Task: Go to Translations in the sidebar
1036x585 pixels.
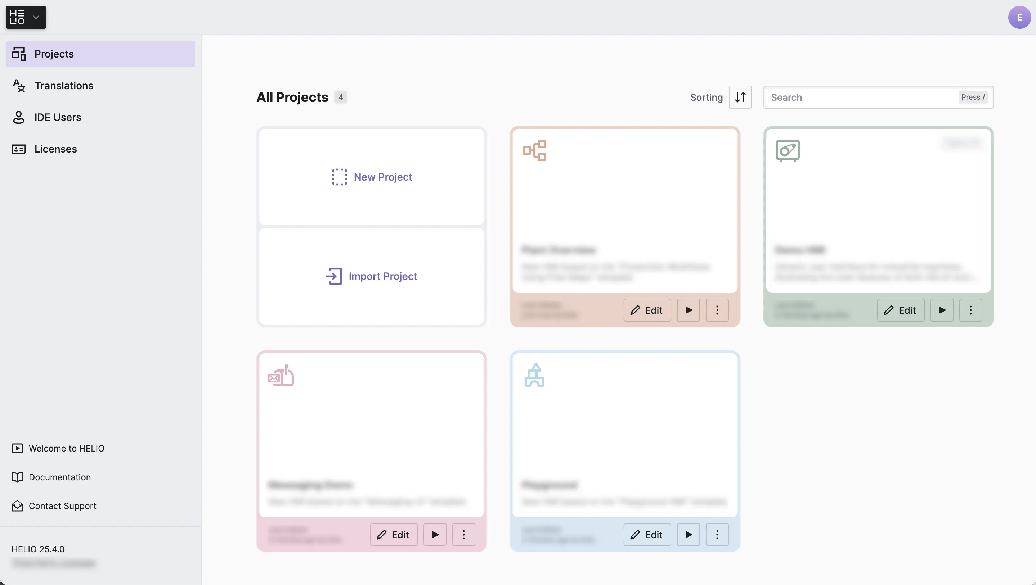Action: point(63,86)
